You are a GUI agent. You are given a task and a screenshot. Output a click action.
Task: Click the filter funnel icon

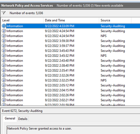pos(4,13)
